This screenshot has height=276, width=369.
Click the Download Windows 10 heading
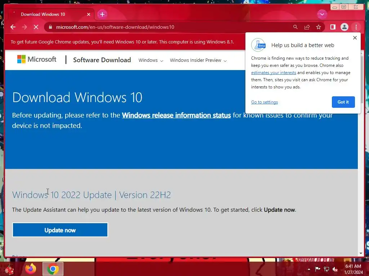coord(77,97)
